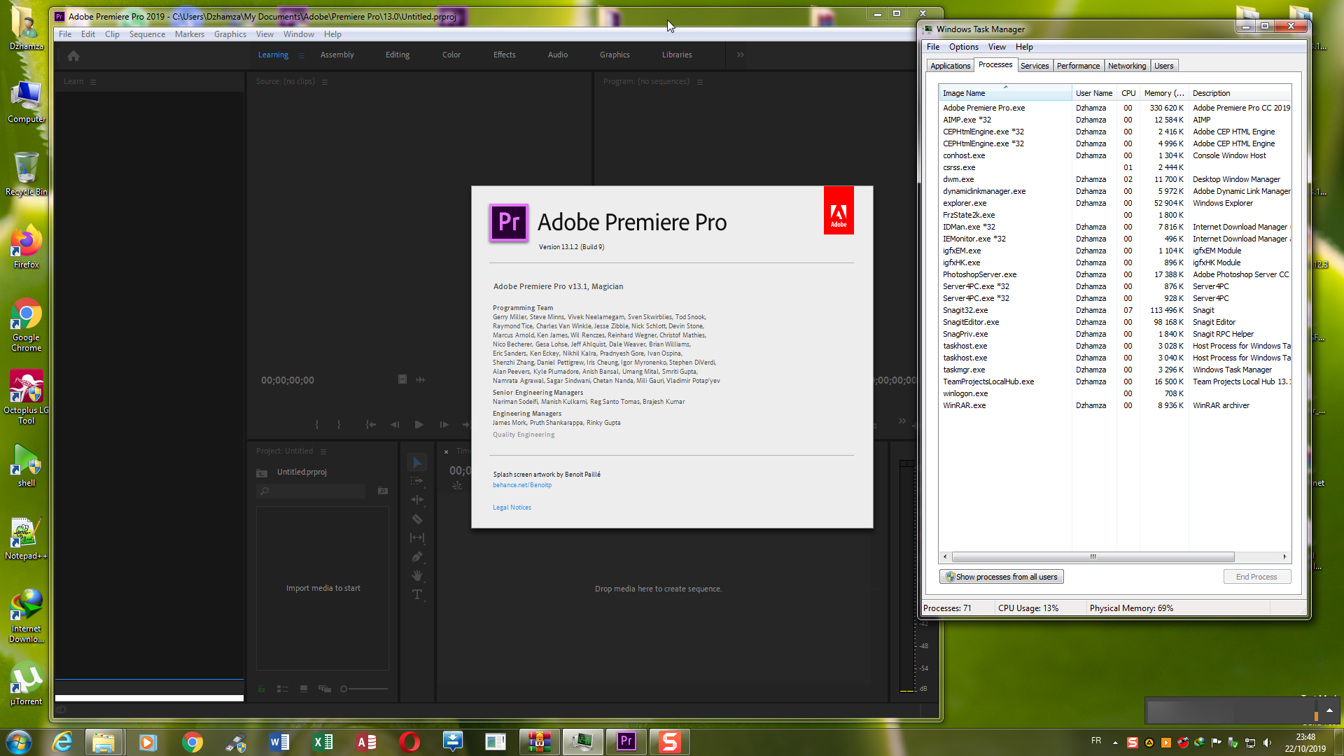
Task: Open the Program monitor panel menu
Action: click(700, 82)
